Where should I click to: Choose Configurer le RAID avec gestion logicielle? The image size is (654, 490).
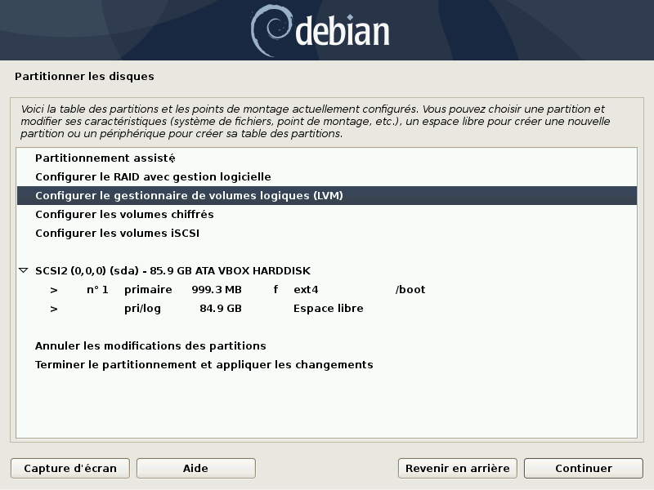153,176
